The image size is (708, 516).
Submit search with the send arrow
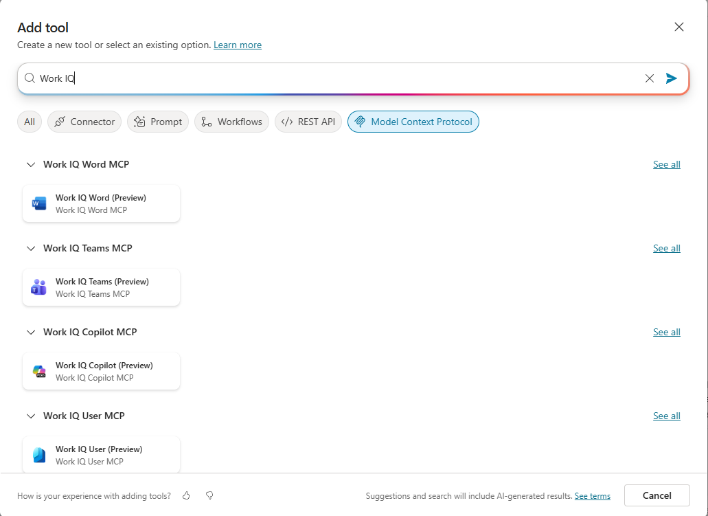[672, 78]
